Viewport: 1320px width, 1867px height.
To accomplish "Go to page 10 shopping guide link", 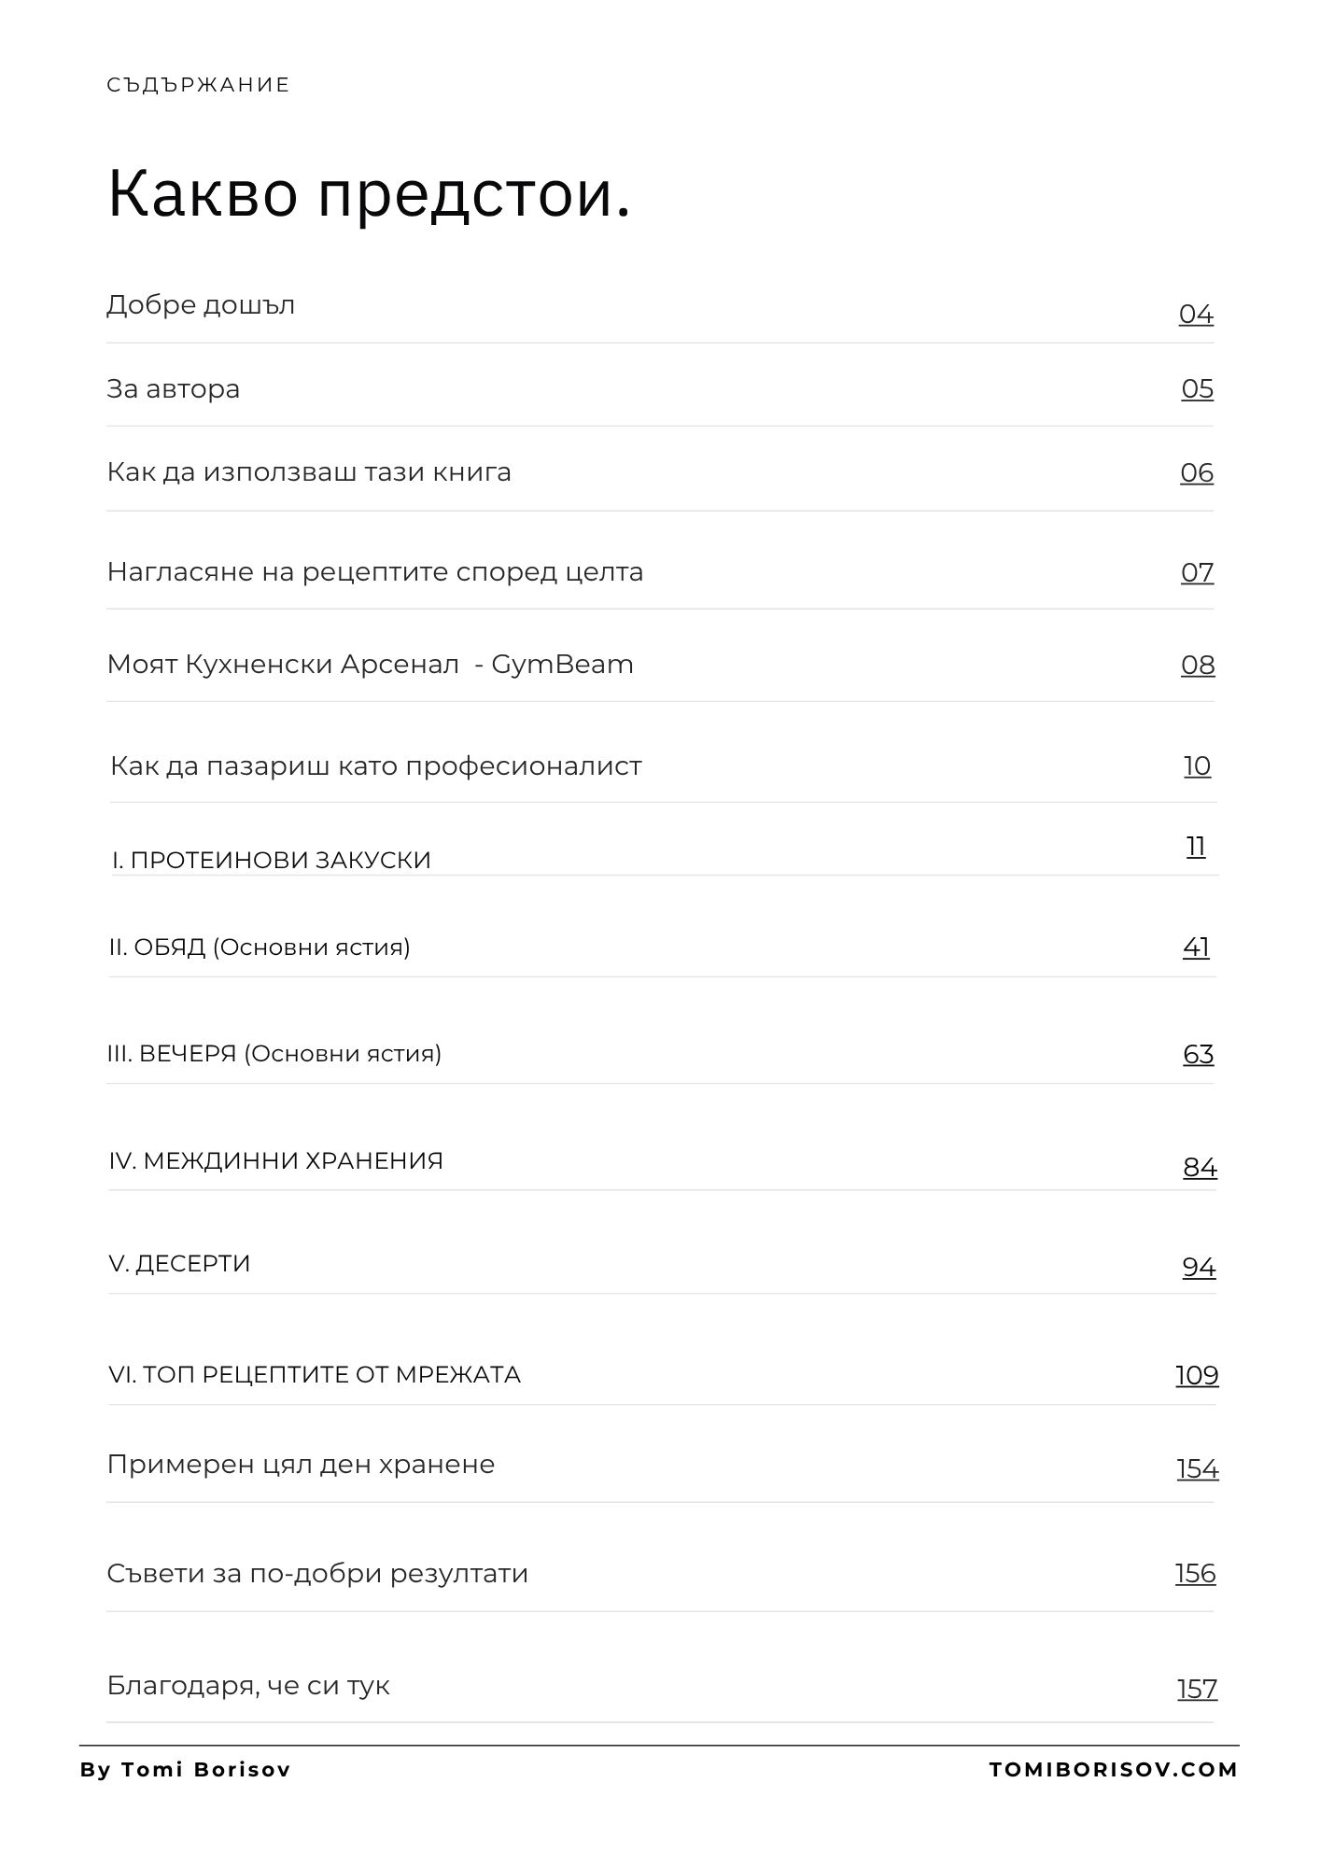I will pyautogui.click(x=1198, y=766).
